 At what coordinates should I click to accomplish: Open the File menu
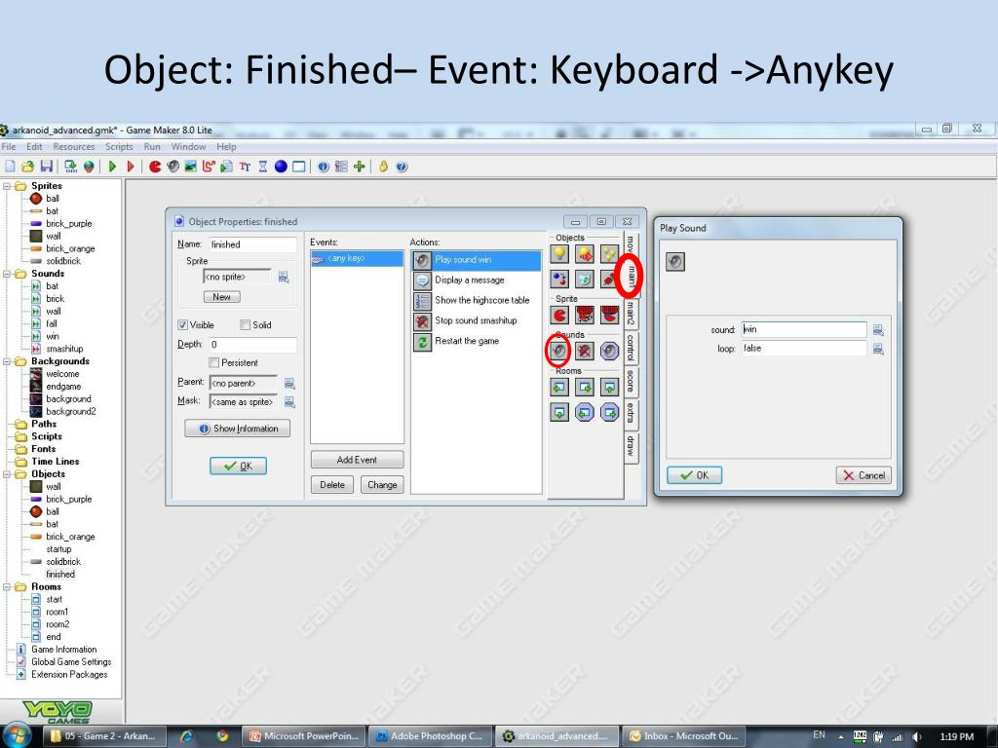tap(9, 147)
